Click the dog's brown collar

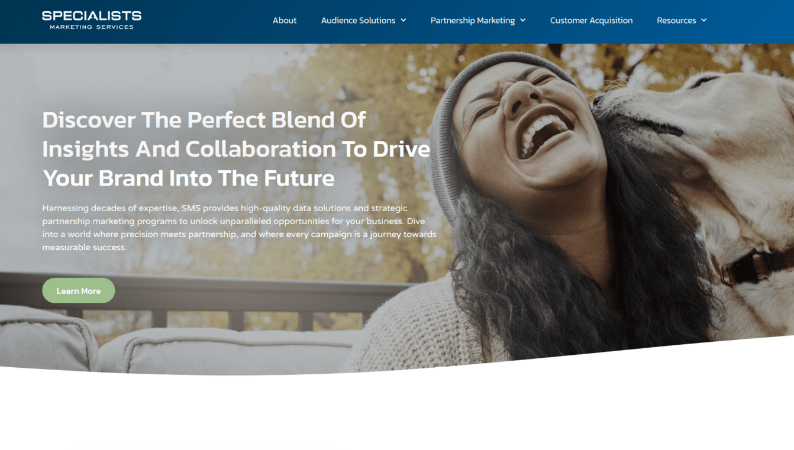click(x=754, y=267)
